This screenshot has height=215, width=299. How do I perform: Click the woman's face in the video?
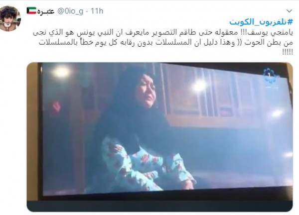[x=147, y=93]
